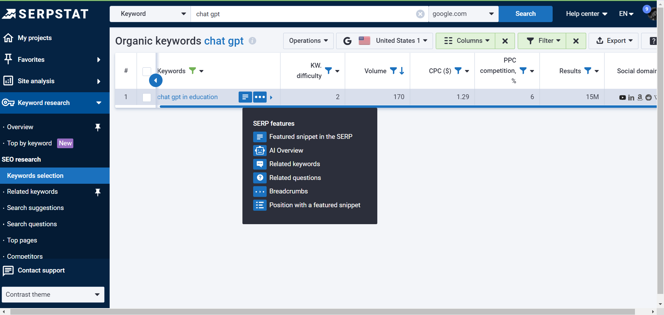Open the United States 1 region dropdown
This screenshot has width=664, height=315.
coord(385,41)
